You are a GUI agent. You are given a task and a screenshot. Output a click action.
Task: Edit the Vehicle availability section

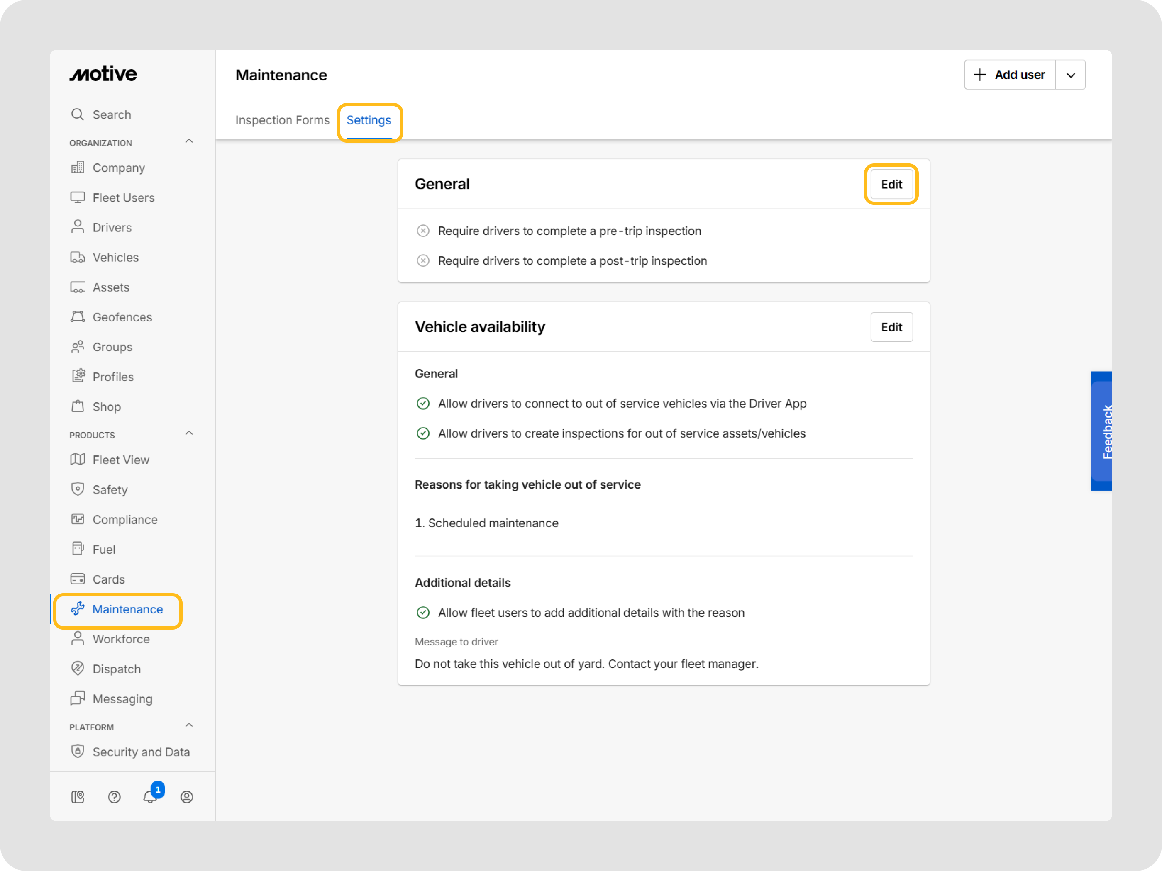[891, 327]
